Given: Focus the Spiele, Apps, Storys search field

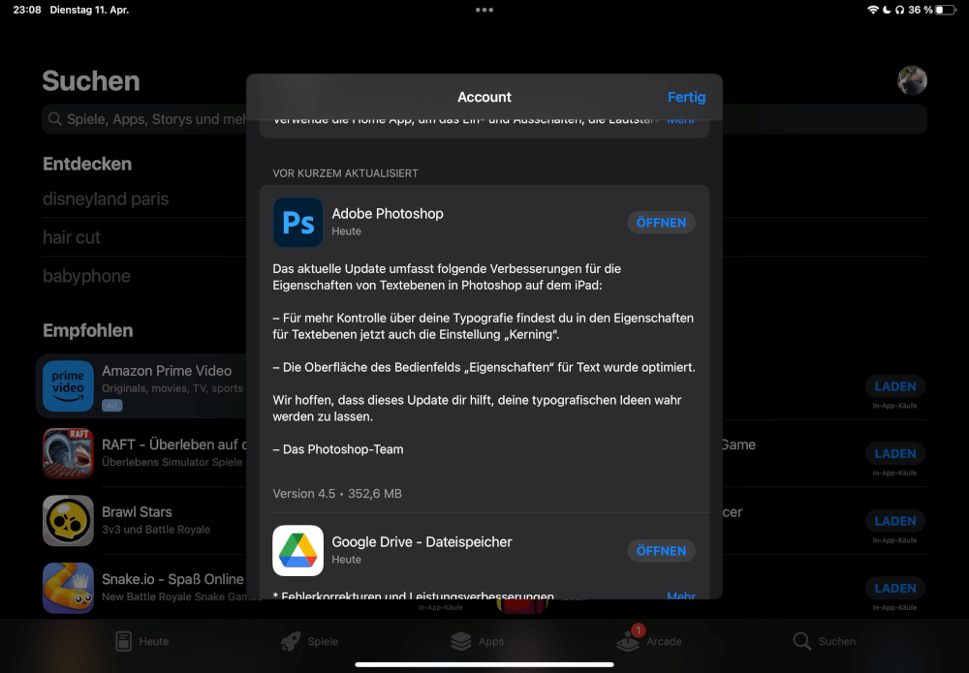Looking at the screenshot, I should 484,118.
